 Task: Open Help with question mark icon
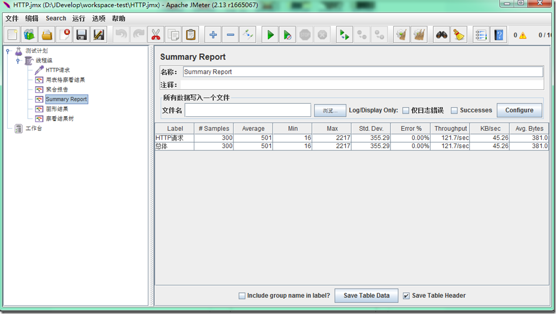click(x=498, y=35)
